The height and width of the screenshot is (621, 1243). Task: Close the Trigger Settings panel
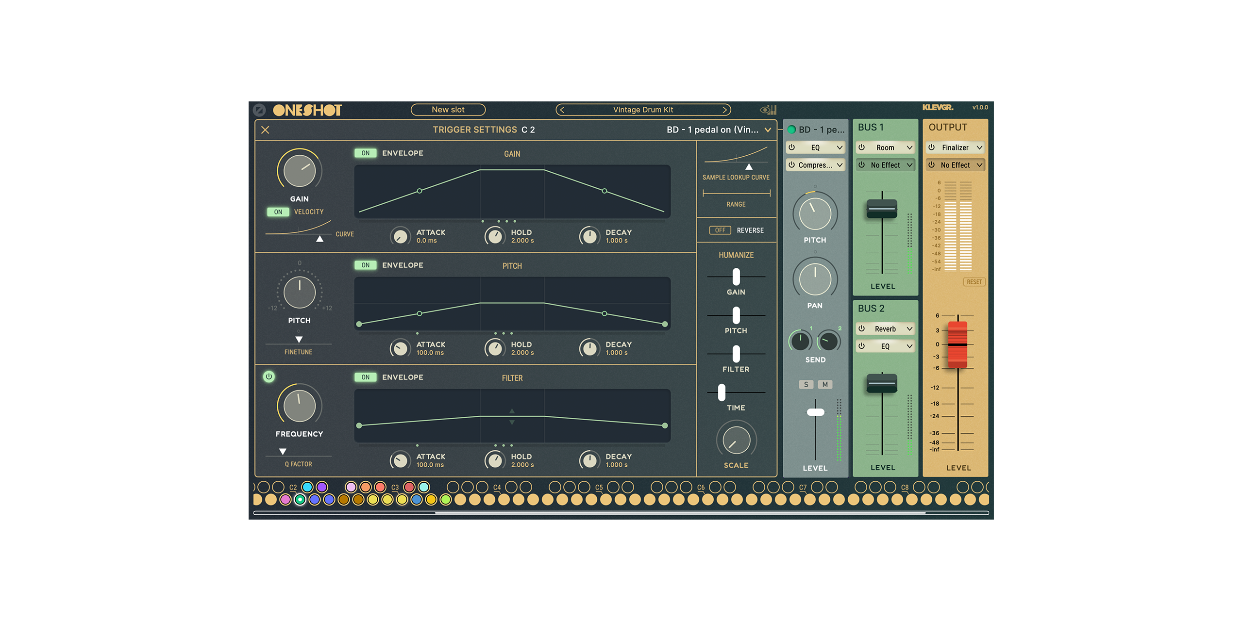tap(265, 130)
